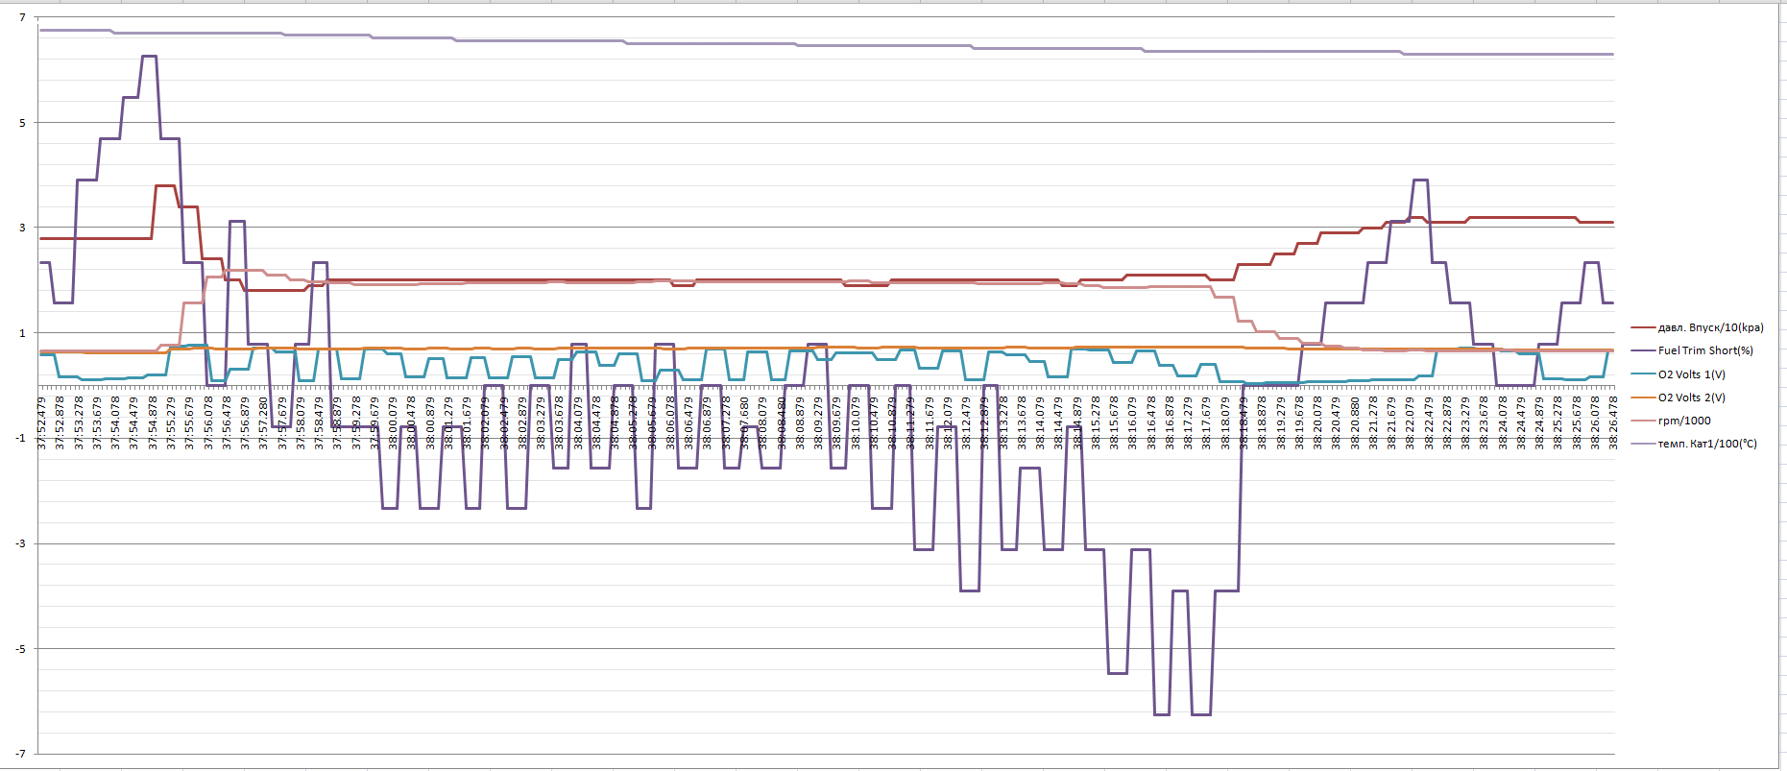Select the 'темп. Кат1/100(°C)' legend entry

[x=1706, y=444]
